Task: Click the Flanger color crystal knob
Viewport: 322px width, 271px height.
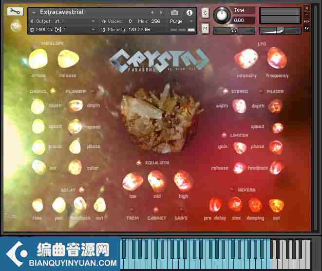Action: [x=75, y=168]
